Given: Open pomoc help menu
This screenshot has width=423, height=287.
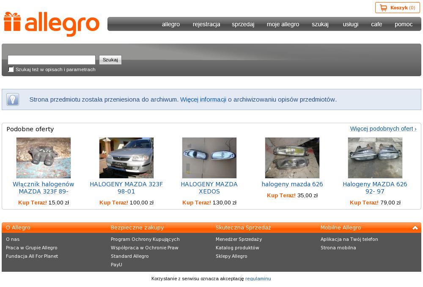Looking at the screenshot, I should [404, 24].
